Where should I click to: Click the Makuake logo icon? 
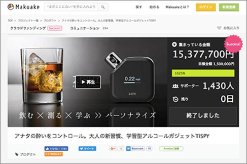click(11, 7)
